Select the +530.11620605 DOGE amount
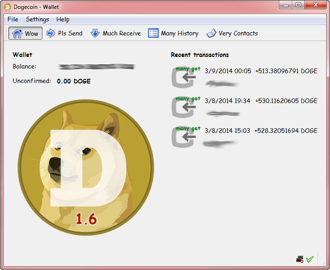The image size is (330, 270). pos(286,101)
